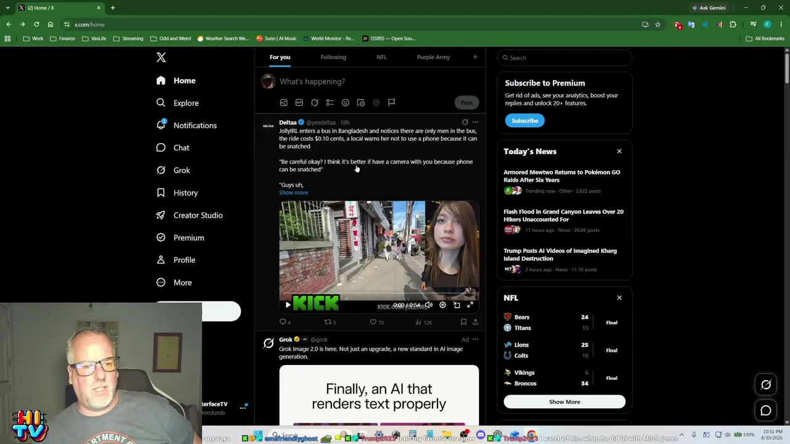Open more options on Deltaa post
Screen dimensions: 790x444
click(475, 122)
